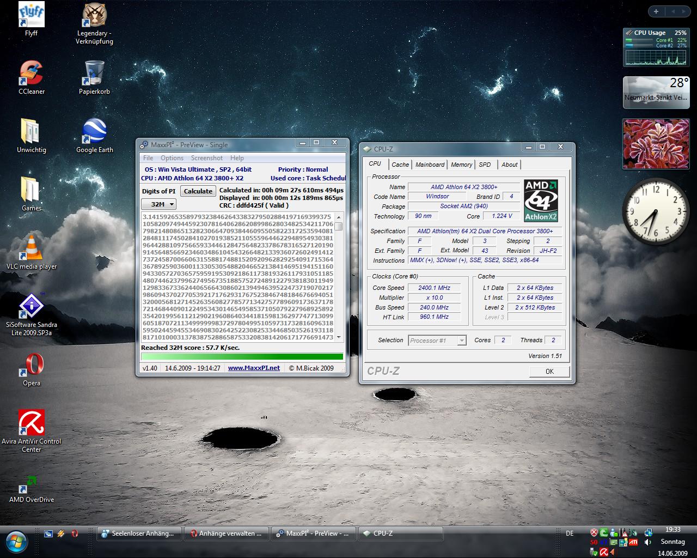Open the Unwichtig folder
Screen dimensions: 697x558
pyautogui.click(x=32, y=136)
